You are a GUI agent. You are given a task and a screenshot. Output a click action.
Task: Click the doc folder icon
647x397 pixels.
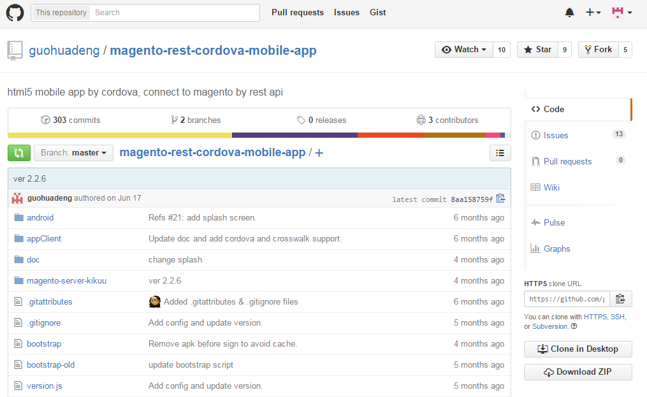(x=18, y=259)
